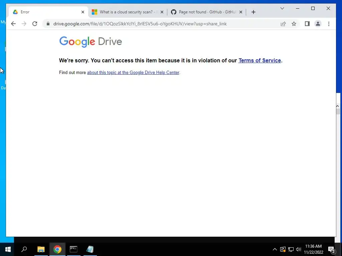Image resolution: width=342 pixels, height=256 pixels.
Task: Switch to 'What is a cloud security scan?' tab
Action: (128, 12)
